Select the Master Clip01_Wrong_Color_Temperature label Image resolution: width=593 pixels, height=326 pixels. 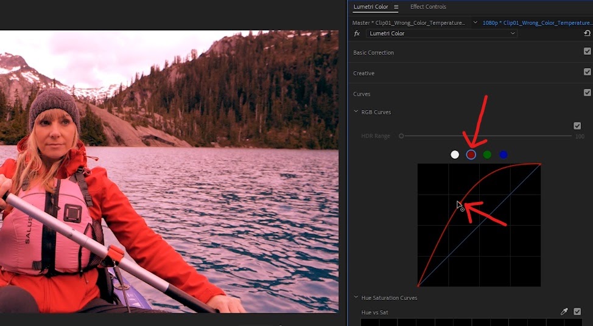click(x=409, y=23)
